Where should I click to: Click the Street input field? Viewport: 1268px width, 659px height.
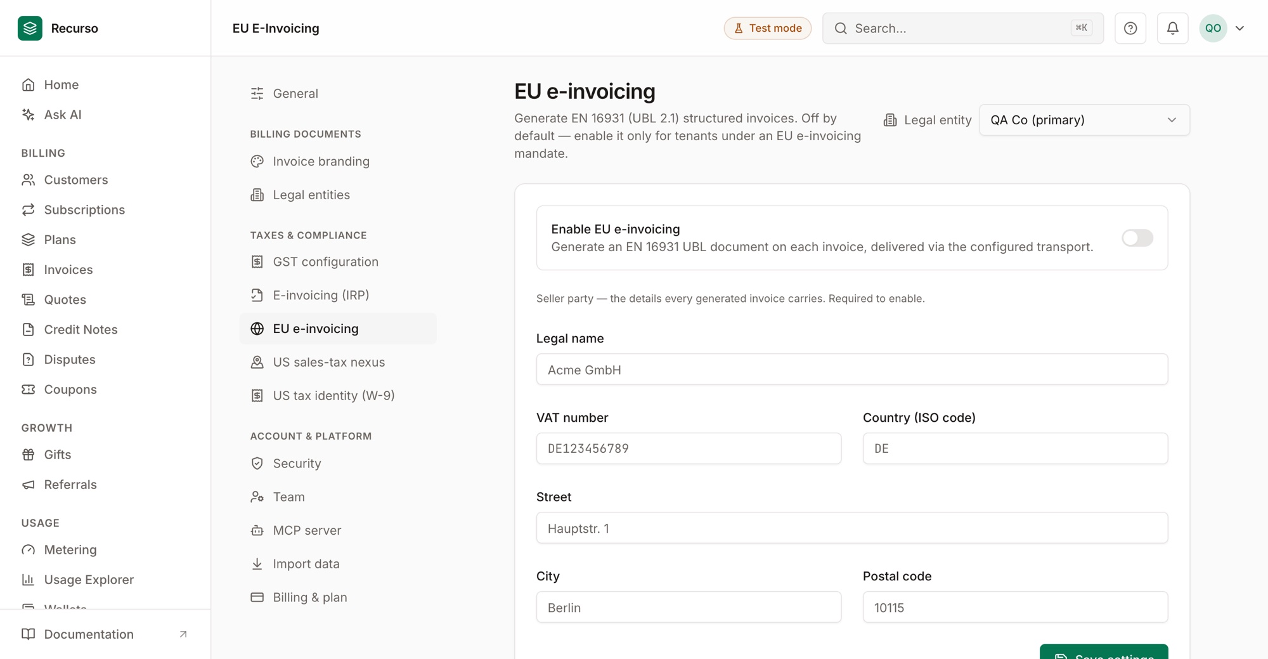click(x=851, y=528)
